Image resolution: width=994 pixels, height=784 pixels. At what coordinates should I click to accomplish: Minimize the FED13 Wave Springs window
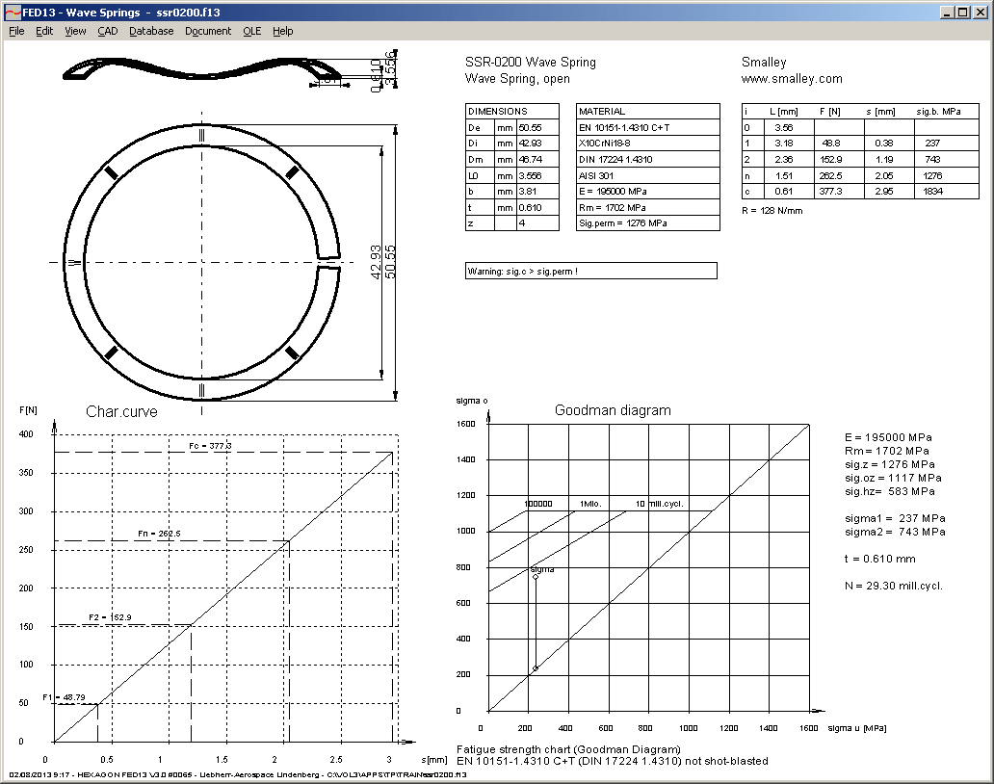948,13
